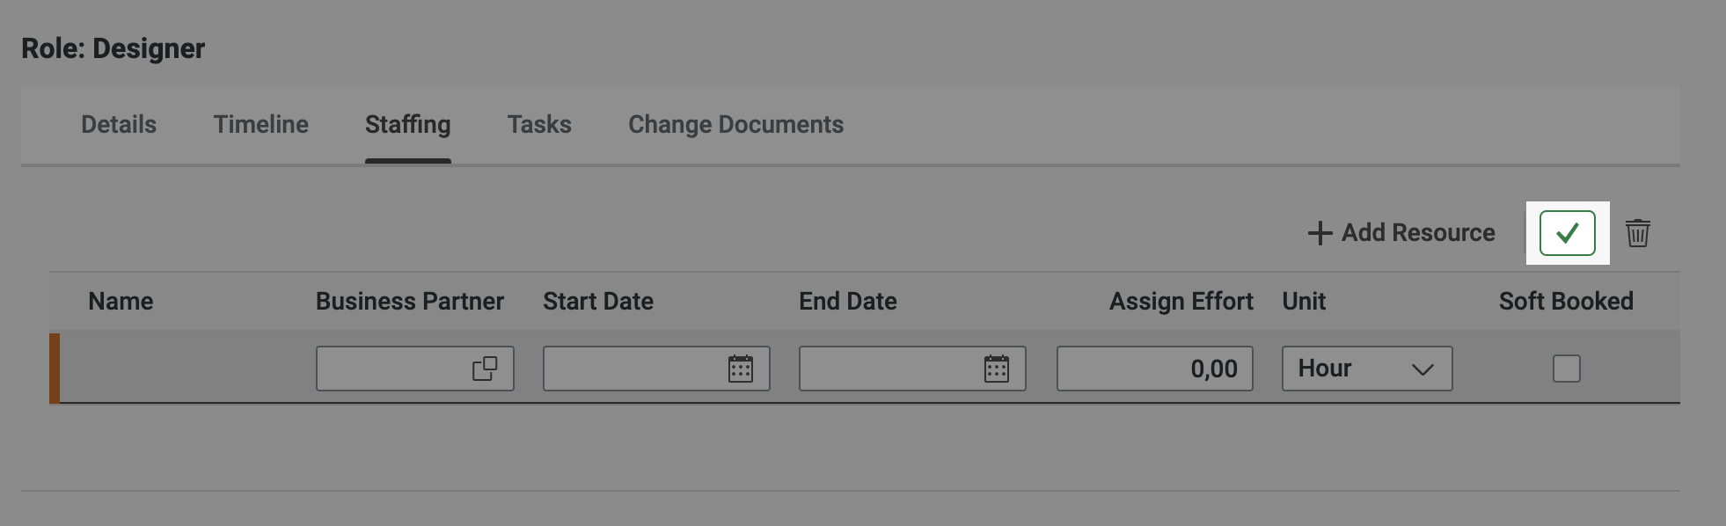Expand the Unit Hour dropdown

[1366, 369]
